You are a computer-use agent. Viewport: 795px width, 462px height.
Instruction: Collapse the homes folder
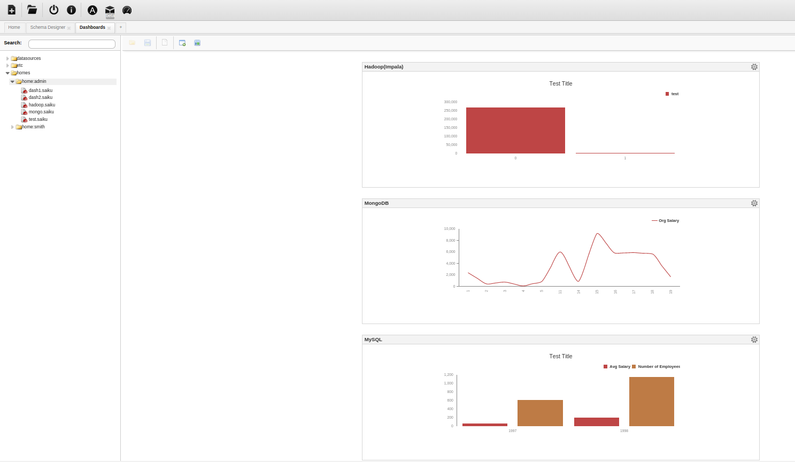(x=7, y=73)
